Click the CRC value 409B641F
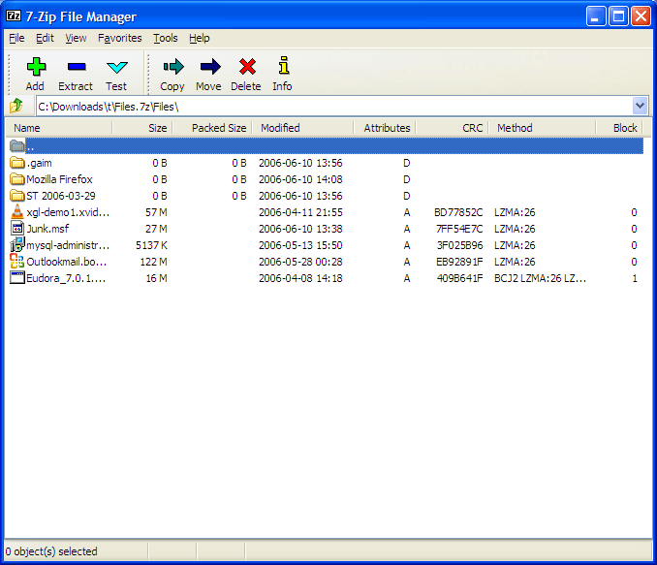This screenshot has height=565, width=657. click(x=460, y=278)
